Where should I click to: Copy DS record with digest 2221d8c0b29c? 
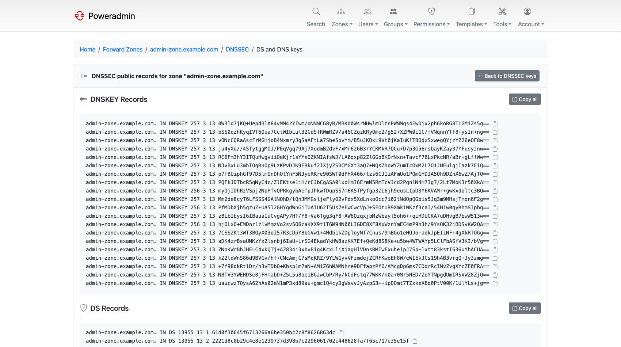coord(415,341)
